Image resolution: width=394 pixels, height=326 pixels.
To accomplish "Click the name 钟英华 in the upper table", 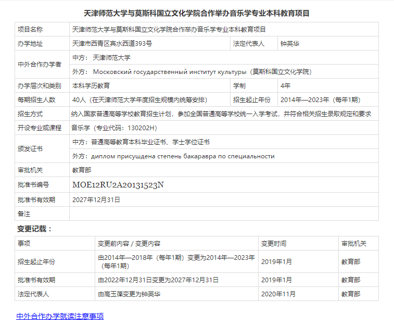I will (x=290, y=43).
